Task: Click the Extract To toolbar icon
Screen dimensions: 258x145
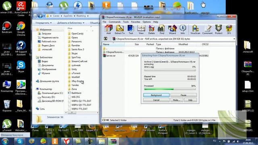Action: pyautogui.click(x=120, y=29)
